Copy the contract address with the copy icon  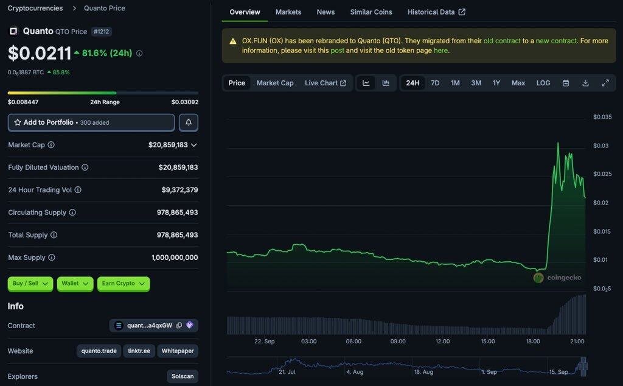[x=179, y=325]
